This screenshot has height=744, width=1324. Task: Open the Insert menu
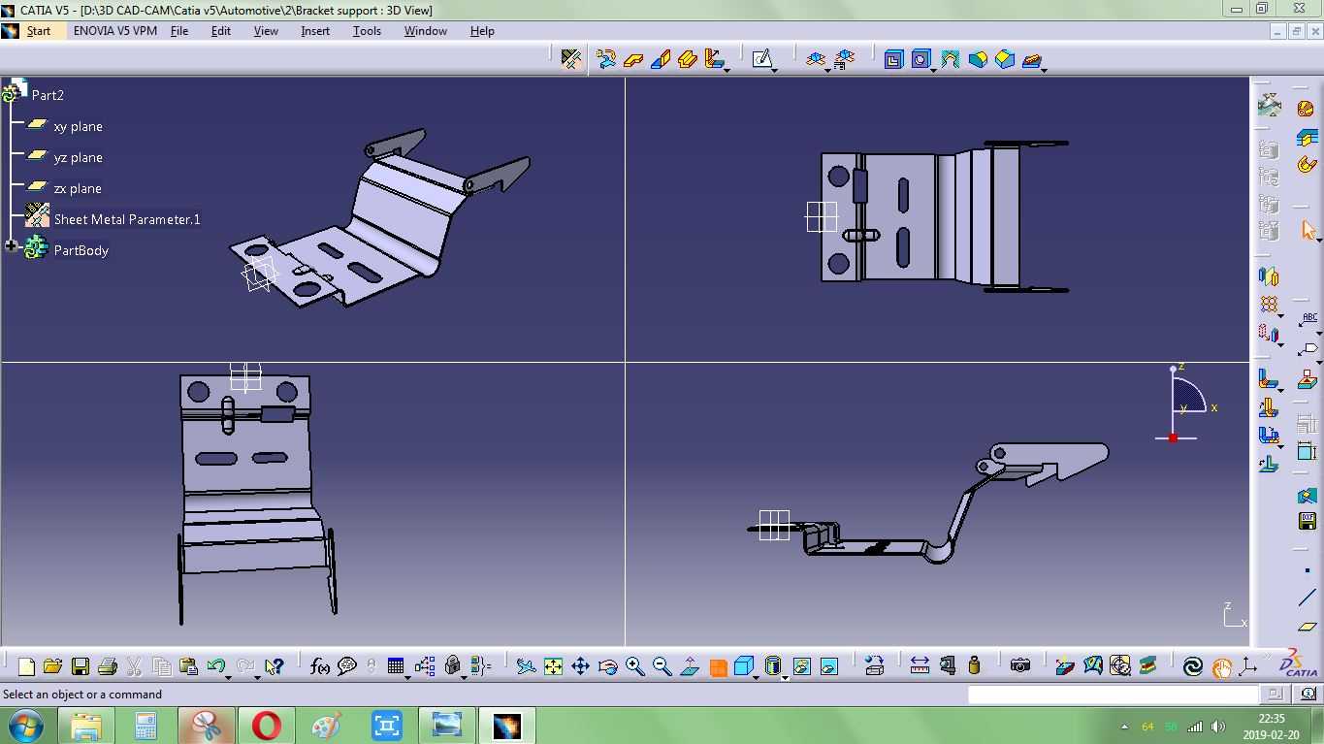tap(315, 31)
